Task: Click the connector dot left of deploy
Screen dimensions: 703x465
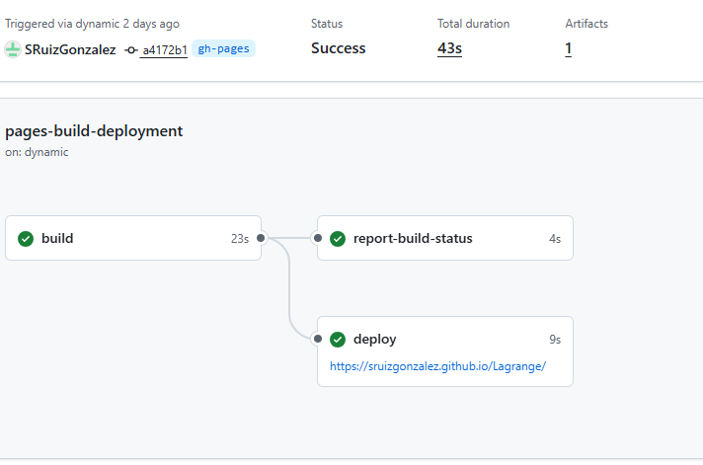Action: click(317, 339)
